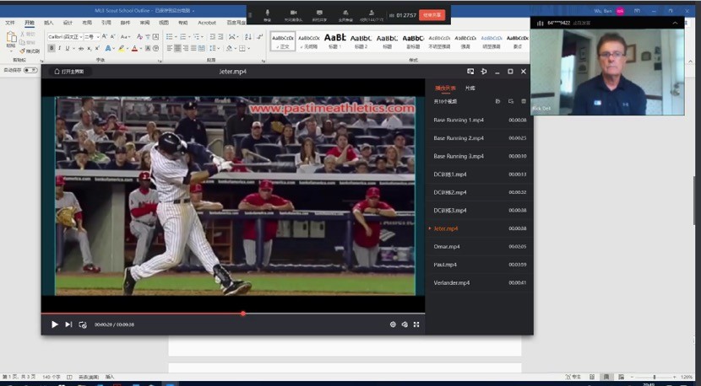Play the Jeter.mp4 video
This screenshot has height=386, width=701.
coord(55,324)
